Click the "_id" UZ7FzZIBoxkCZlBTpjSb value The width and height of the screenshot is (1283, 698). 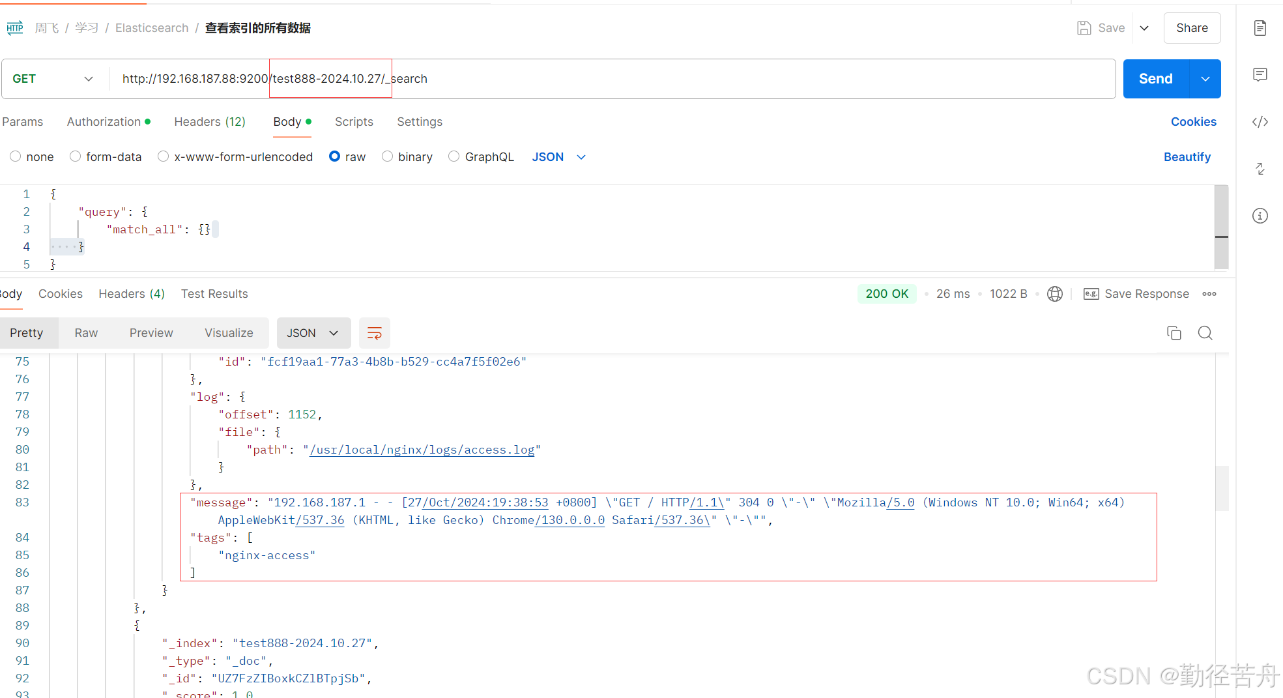click(287, 678)
